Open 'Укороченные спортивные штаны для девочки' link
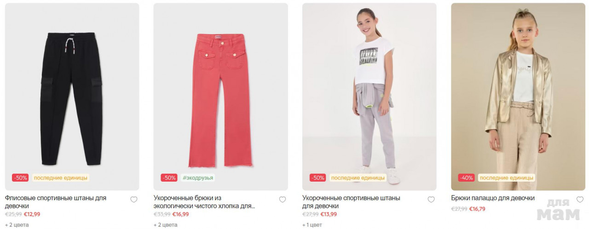The height and width of the screenshot is (229, 589). (351, 202)
